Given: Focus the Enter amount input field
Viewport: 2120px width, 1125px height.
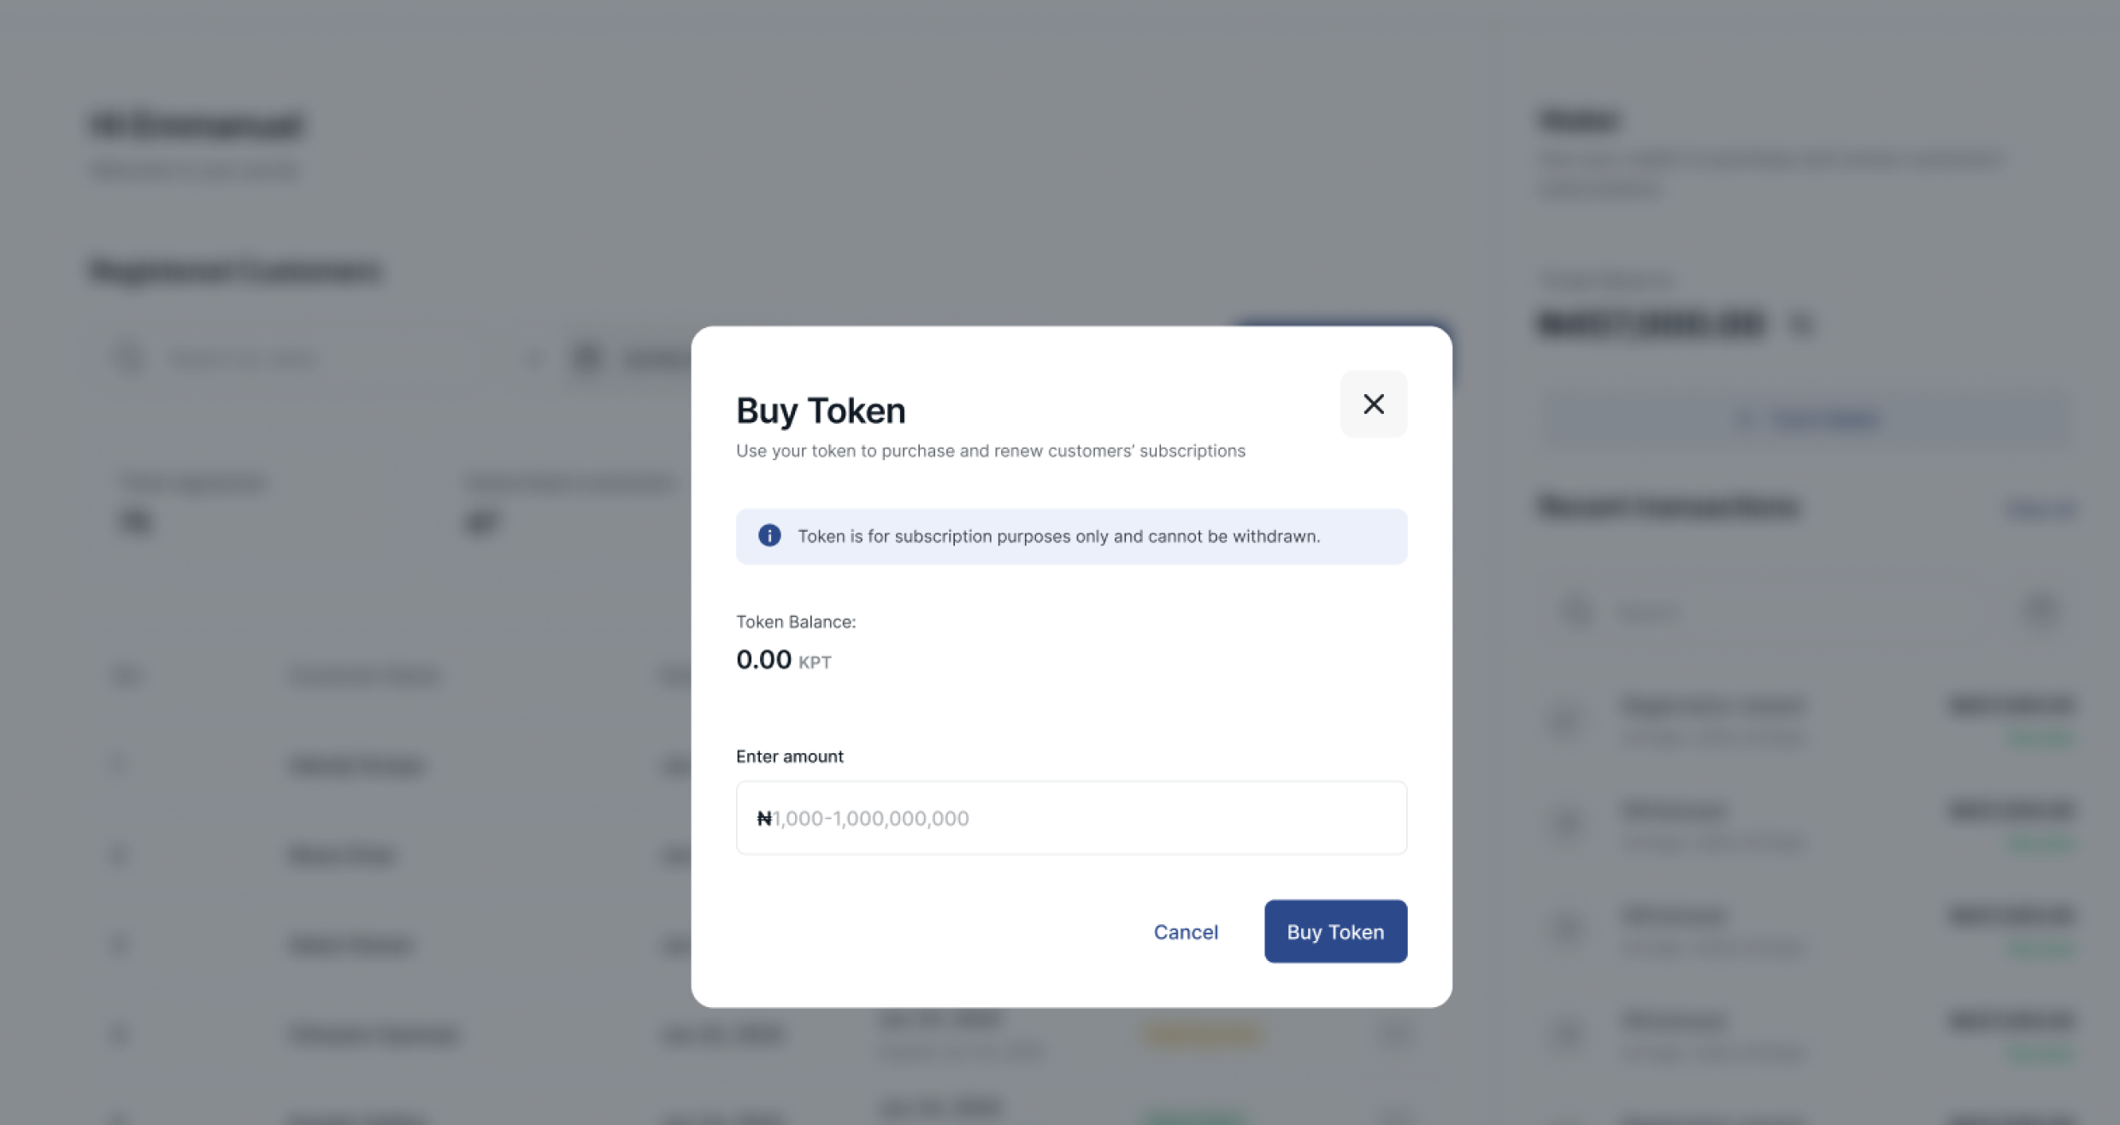Looking at the screenshot, I should (x=1071, y=817).
